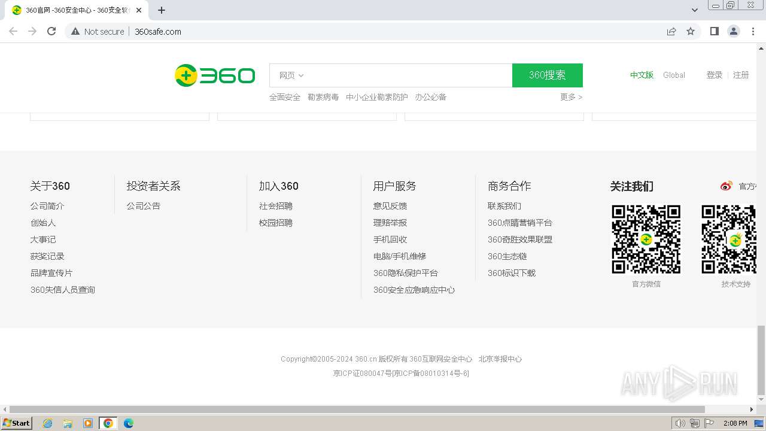
Task: Select 中文版 language
Action: tap(642, 75)
